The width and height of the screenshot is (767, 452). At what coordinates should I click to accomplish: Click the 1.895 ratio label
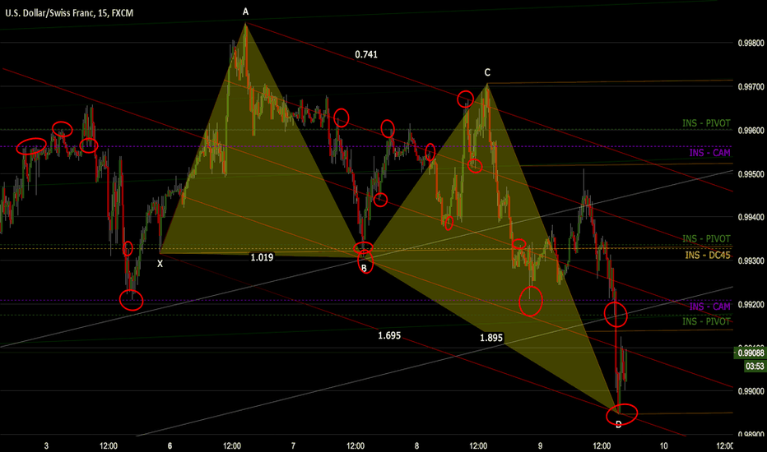(x=491, y=338)
